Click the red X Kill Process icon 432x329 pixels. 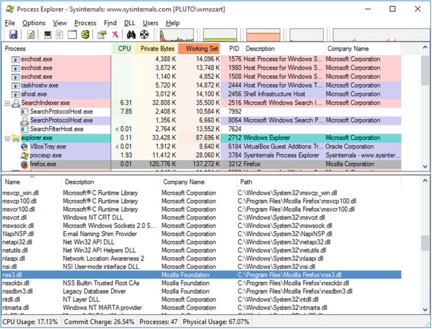point(115,35)
